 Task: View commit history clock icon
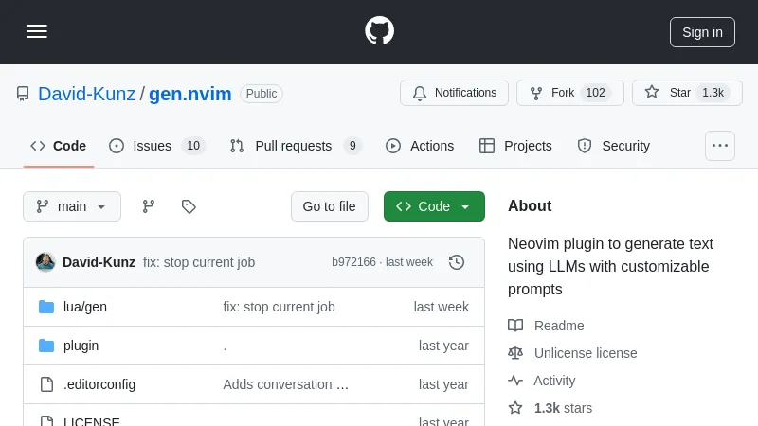coord(457,262)
